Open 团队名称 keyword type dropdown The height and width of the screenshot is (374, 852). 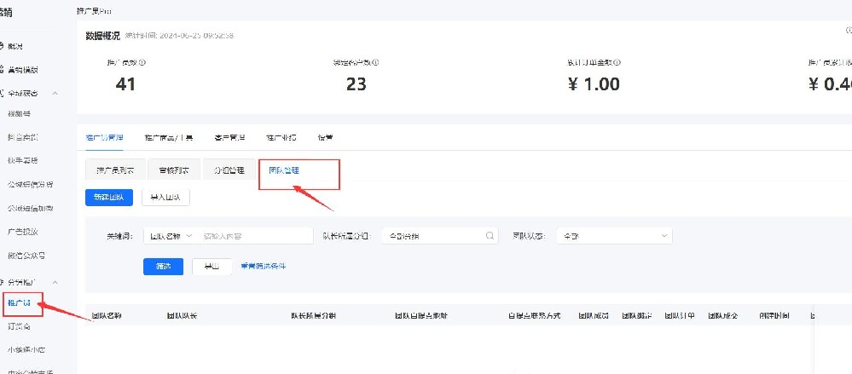(x=171, y=236)
